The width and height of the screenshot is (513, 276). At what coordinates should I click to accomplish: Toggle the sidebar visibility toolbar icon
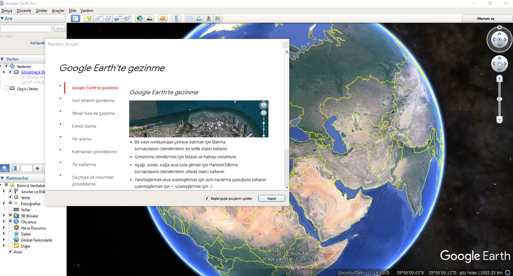pyautogui.click(x=75, y=18)
